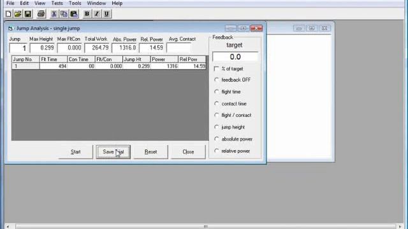The image size is (408, 229).
Task: Select contact time feedback option
Action: (x=216, y=103)
